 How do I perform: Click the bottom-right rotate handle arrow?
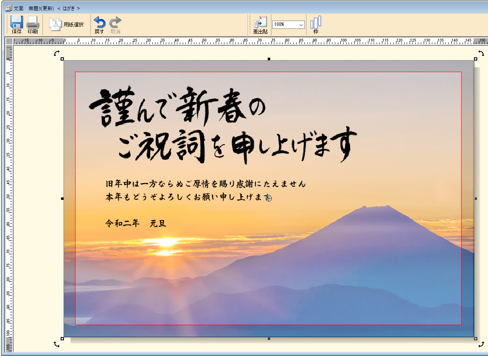[x=481, y=344]
